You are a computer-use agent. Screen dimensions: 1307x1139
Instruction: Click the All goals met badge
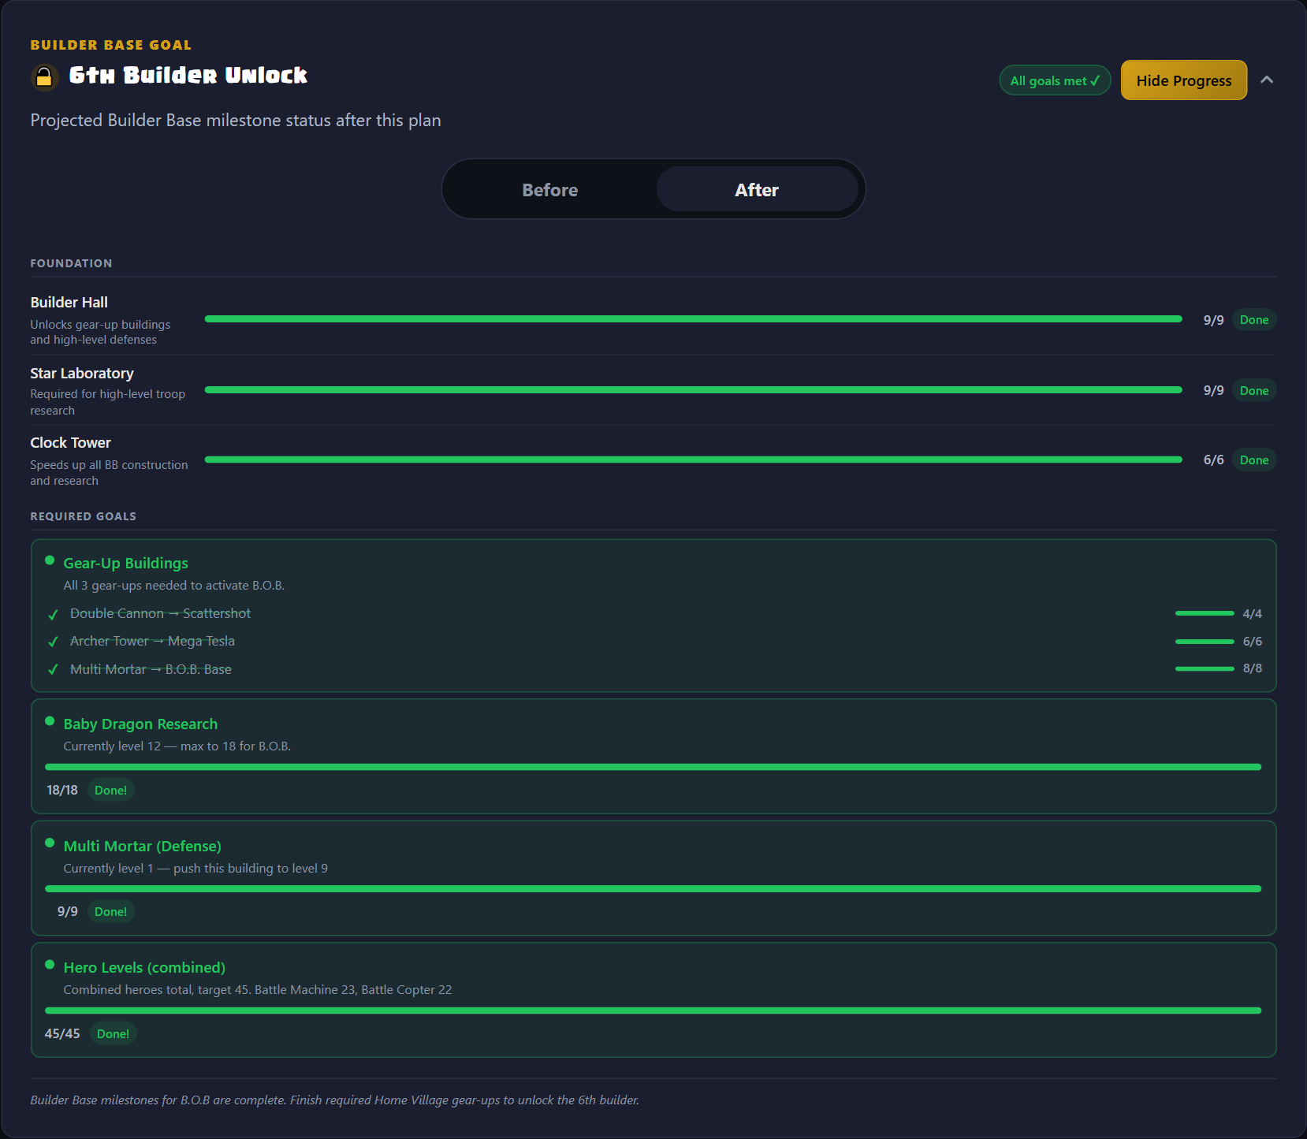(x=1054, y=80)
